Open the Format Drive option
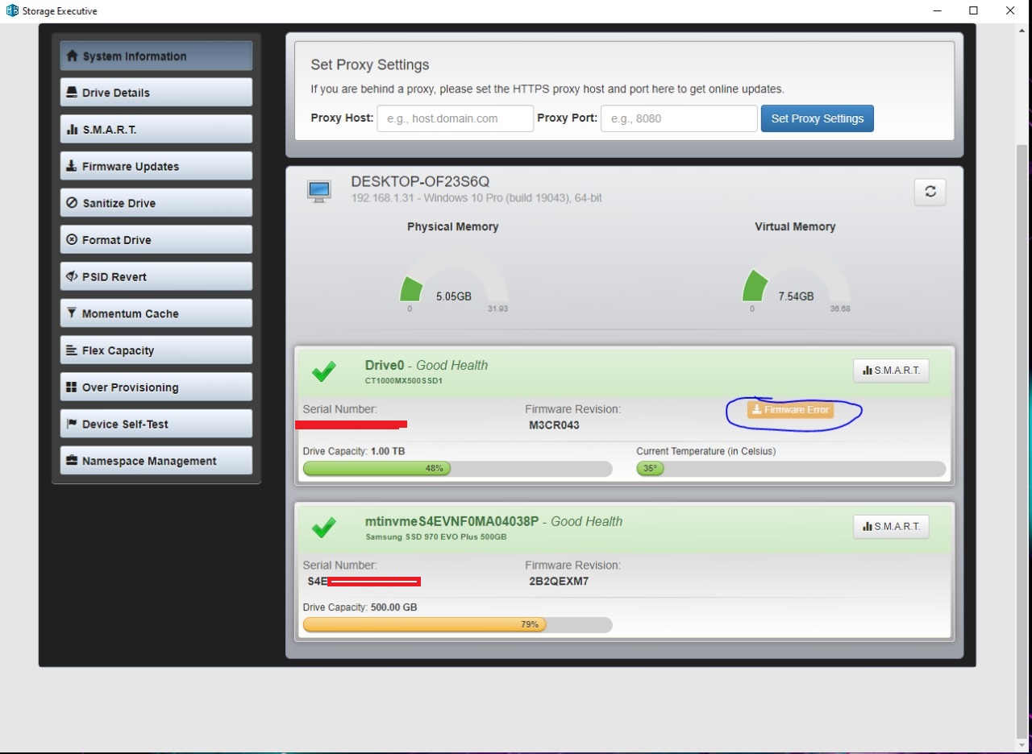The width and height of the screenshot is (1032, 754). 156,239
